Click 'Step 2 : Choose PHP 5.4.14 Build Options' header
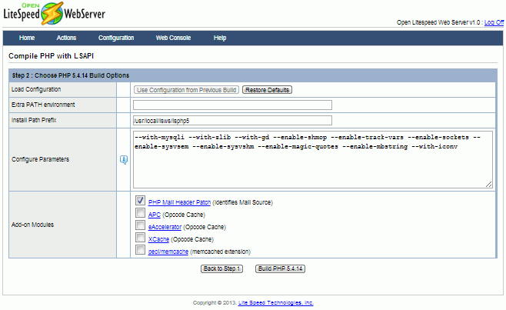 71,75
